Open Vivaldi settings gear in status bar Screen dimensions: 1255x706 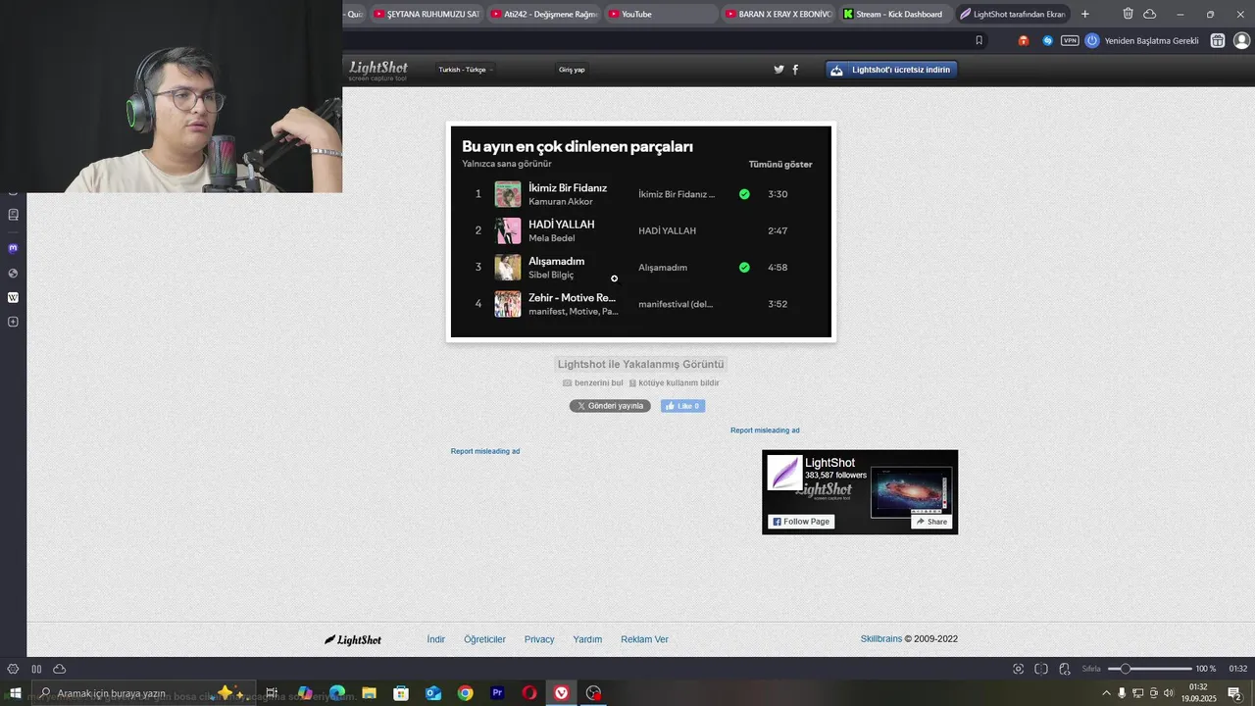pyautogui.click(x=13, y=669)
